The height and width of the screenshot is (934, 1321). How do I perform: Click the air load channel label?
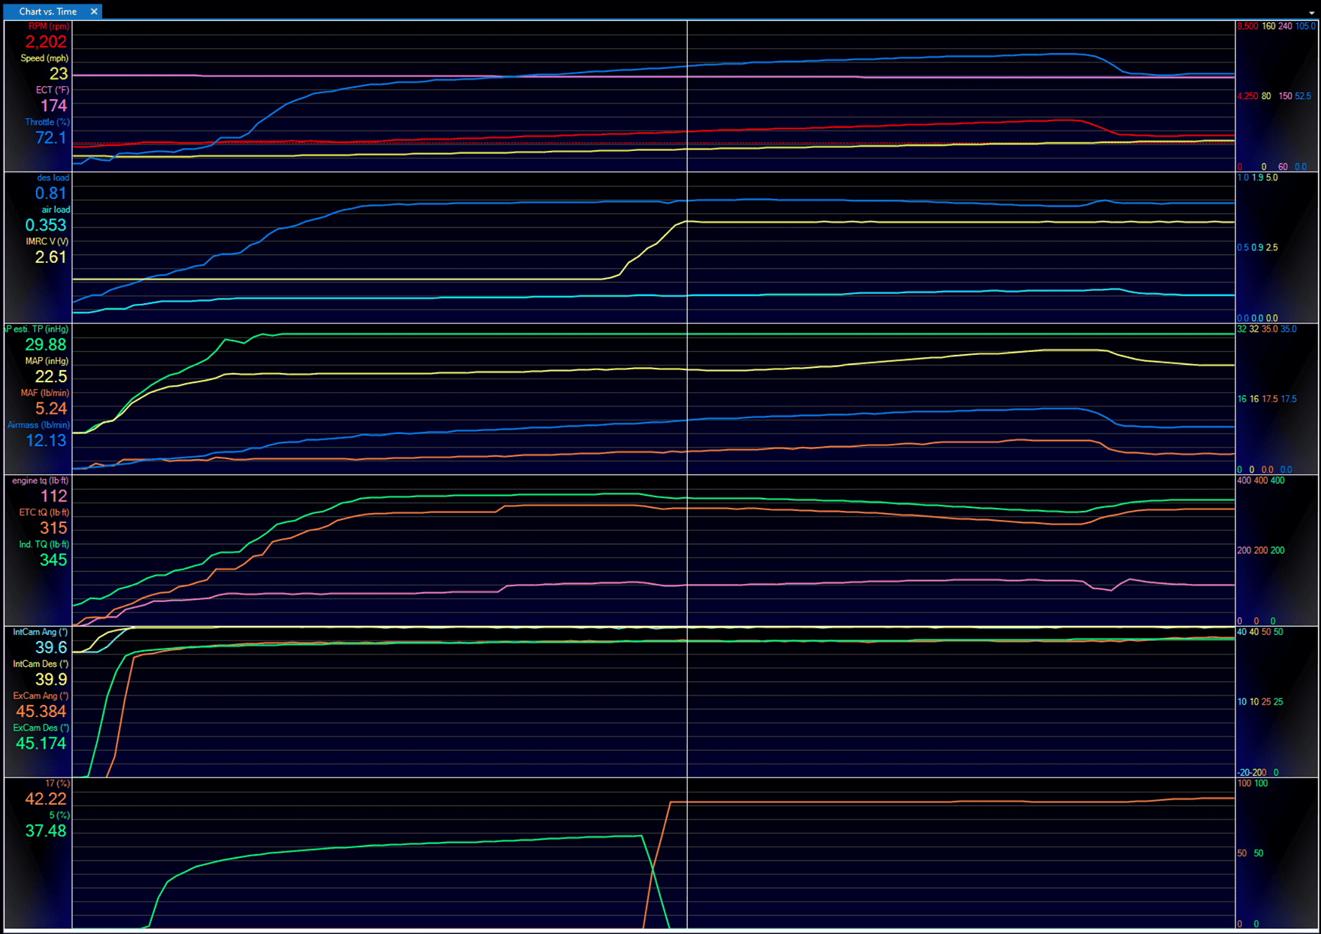(x=55, y=210)
